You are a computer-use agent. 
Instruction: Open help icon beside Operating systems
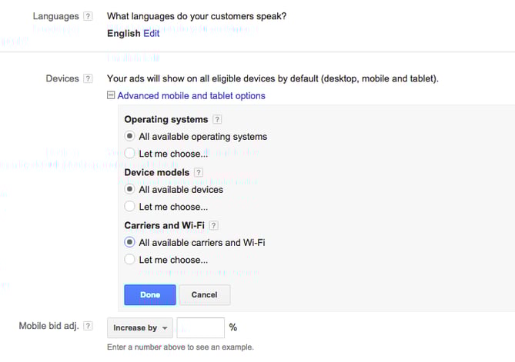(x=217, y=120)
